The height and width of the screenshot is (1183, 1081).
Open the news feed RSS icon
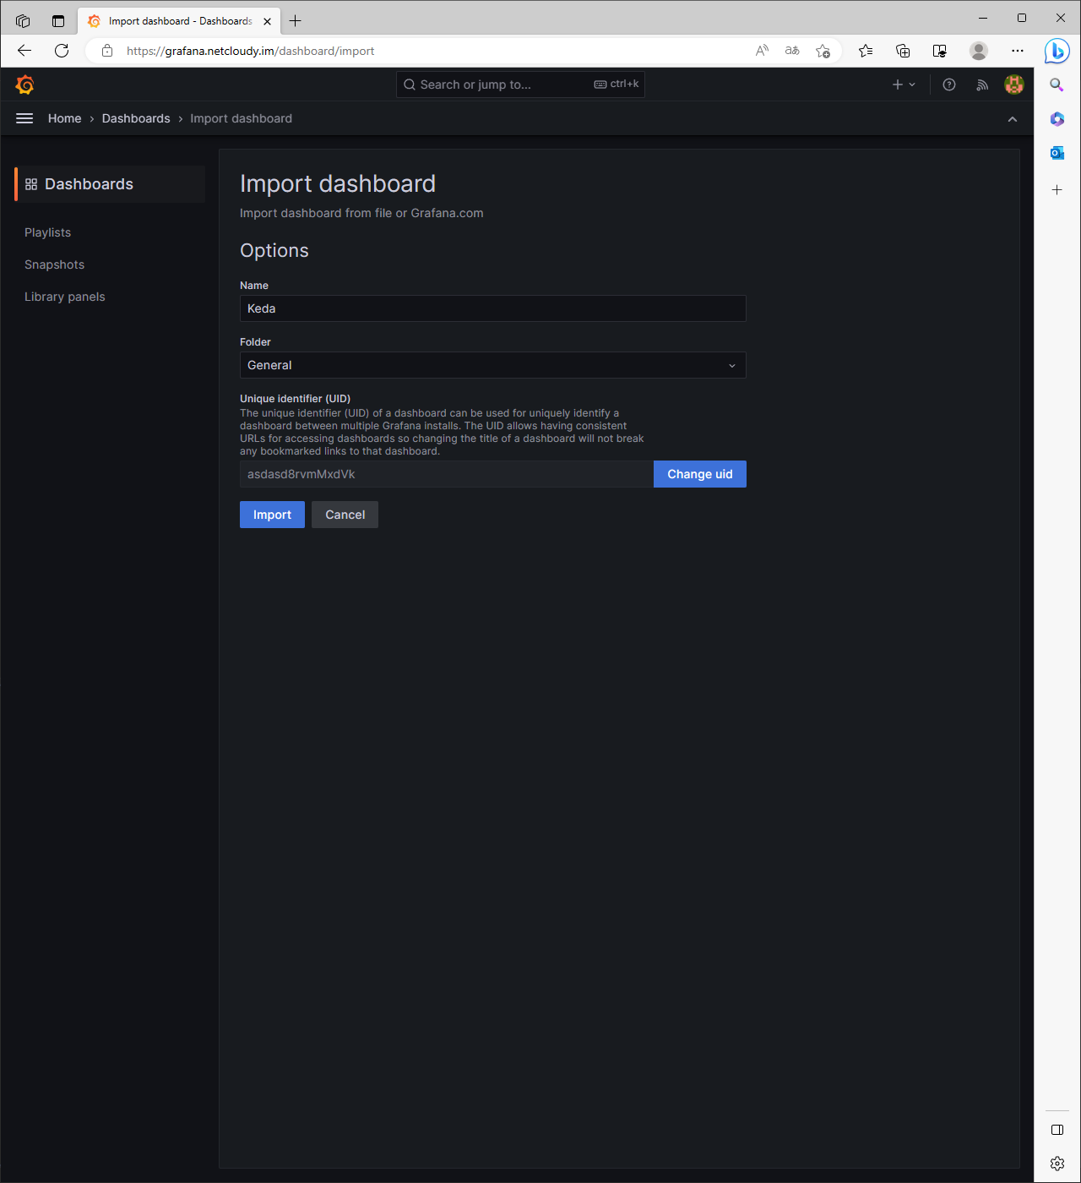pos(982,84)
